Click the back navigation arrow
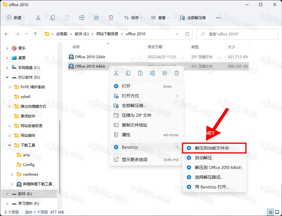The height and width of the screenshot is (216, 282). click(7, 34)
